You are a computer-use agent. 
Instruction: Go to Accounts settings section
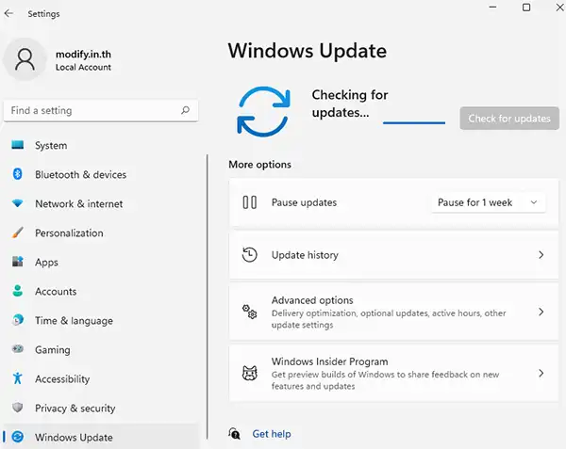(56, 292)
